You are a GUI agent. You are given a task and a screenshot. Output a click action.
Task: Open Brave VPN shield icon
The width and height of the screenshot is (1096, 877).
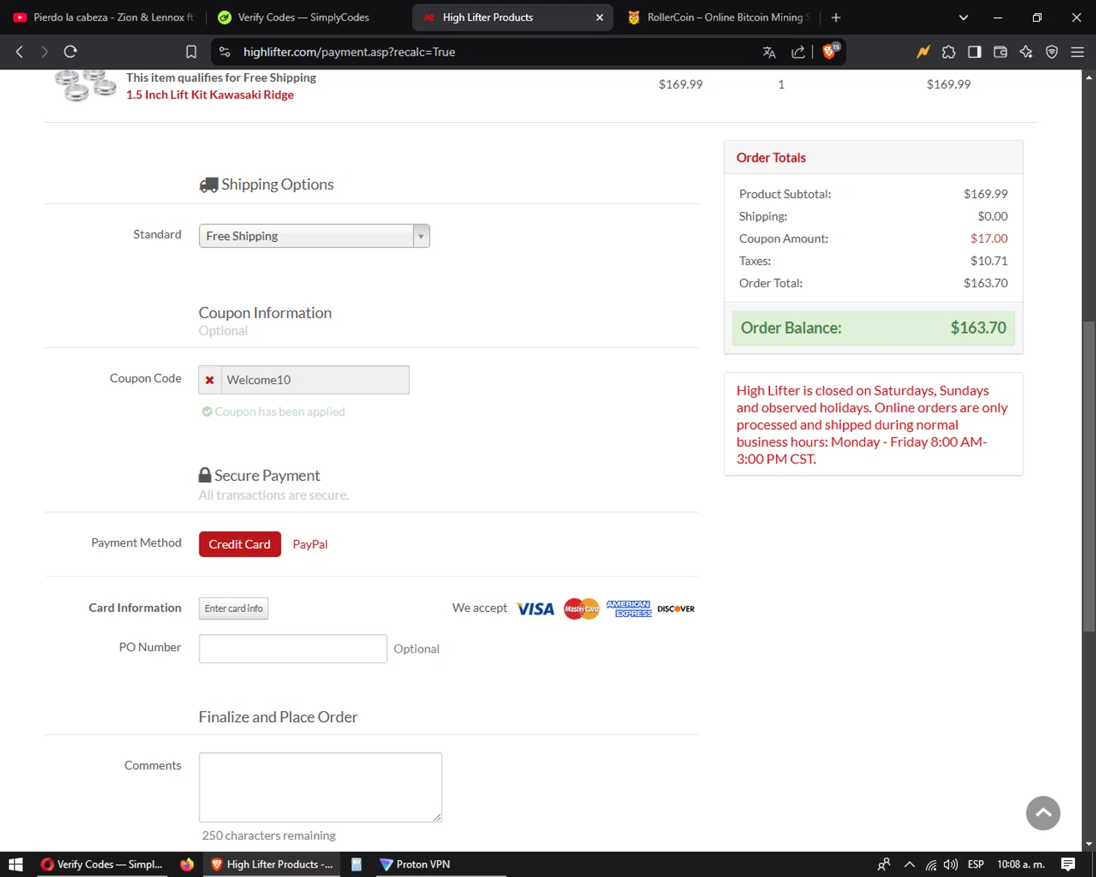click(x=1051, y=52)
